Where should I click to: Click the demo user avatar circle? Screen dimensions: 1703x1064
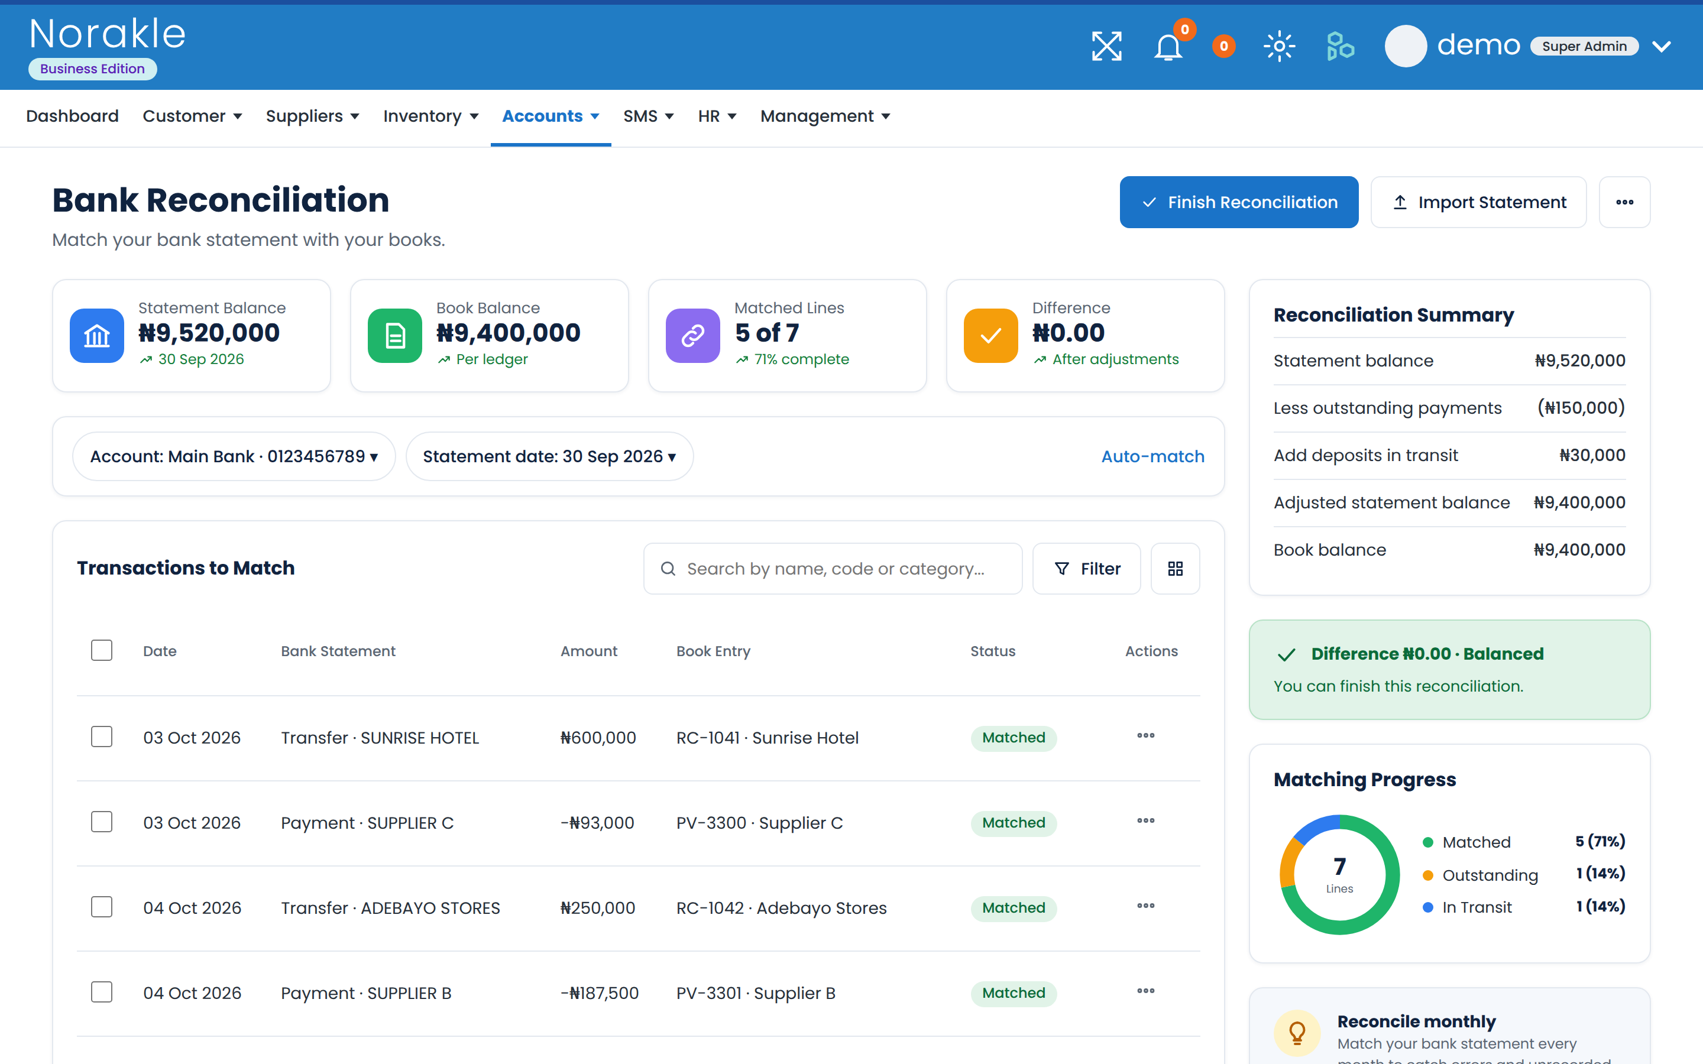pos(1406,47)
